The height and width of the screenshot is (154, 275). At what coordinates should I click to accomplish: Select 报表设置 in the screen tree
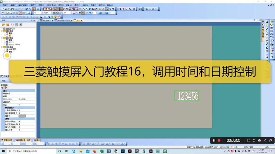pos(12,50)
